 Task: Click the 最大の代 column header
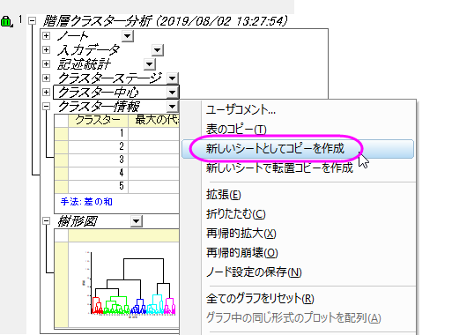tap(154, 120)
